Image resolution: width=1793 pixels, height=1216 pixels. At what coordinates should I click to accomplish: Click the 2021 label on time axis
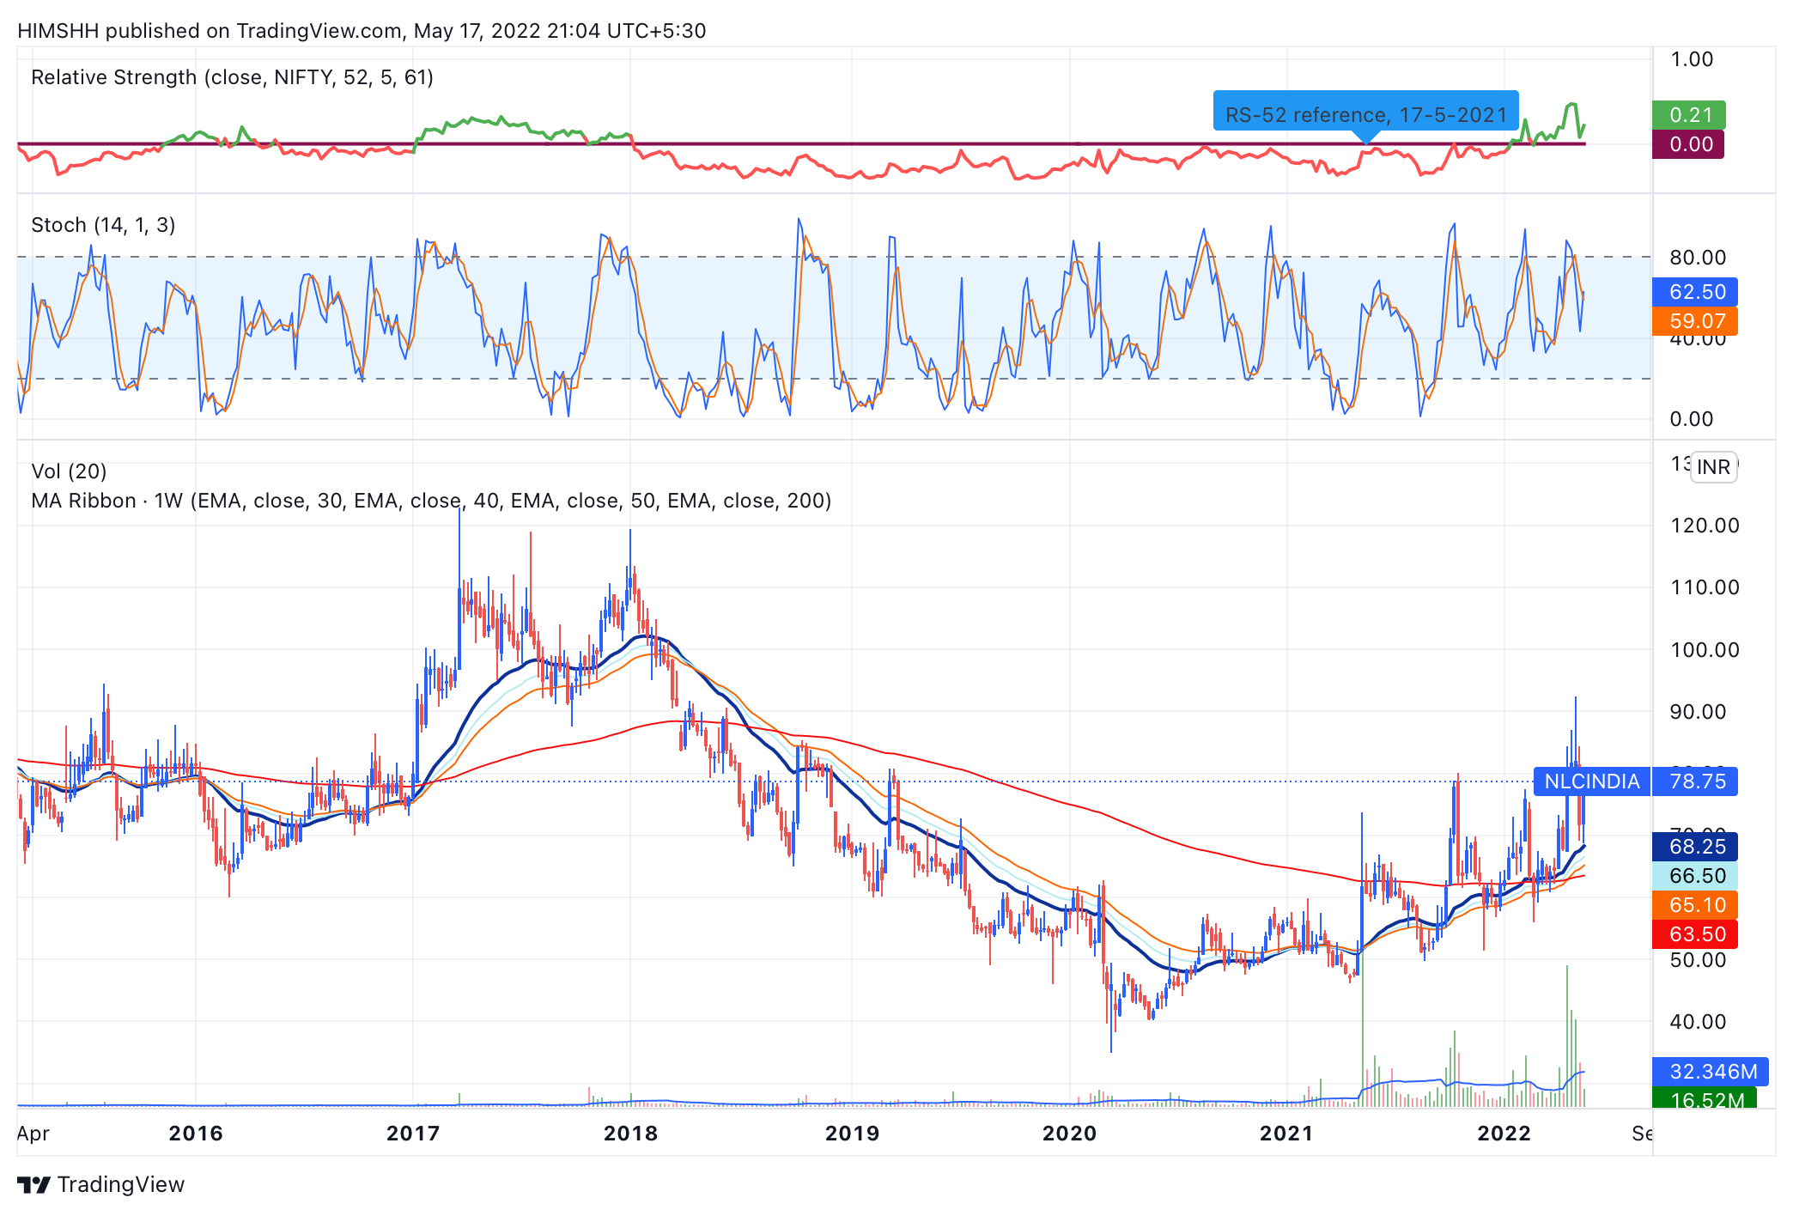point(1285,1134)
